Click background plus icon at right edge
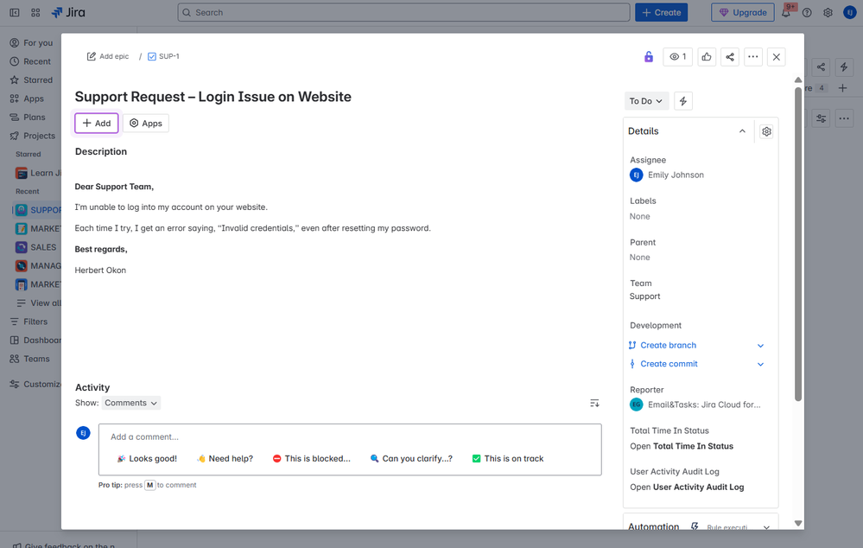Image resolution: width=863 pixels, height=548 pixels. [842, 88]
